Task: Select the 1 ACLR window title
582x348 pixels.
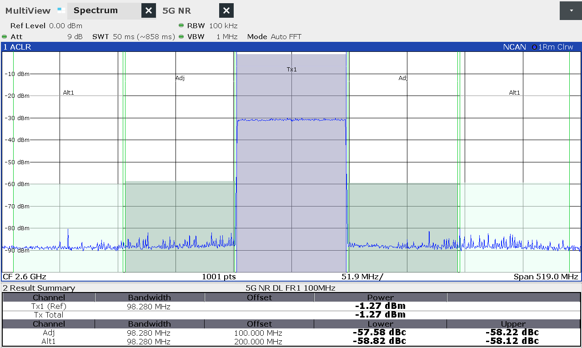Action: point(17,47)
